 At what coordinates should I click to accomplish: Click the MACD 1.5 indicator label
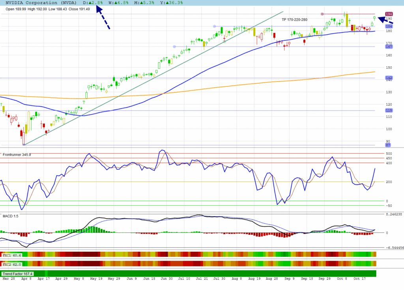(x=11, y=216)
